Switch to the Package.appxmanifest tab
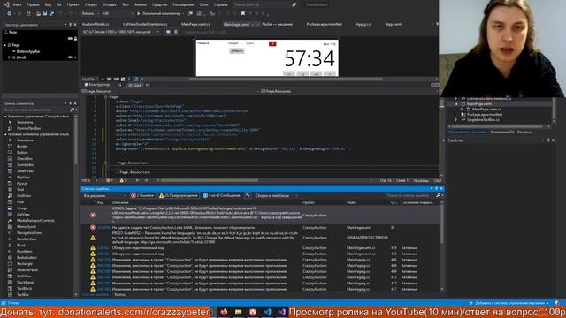566x318 pixels. [x=324, y=24]
